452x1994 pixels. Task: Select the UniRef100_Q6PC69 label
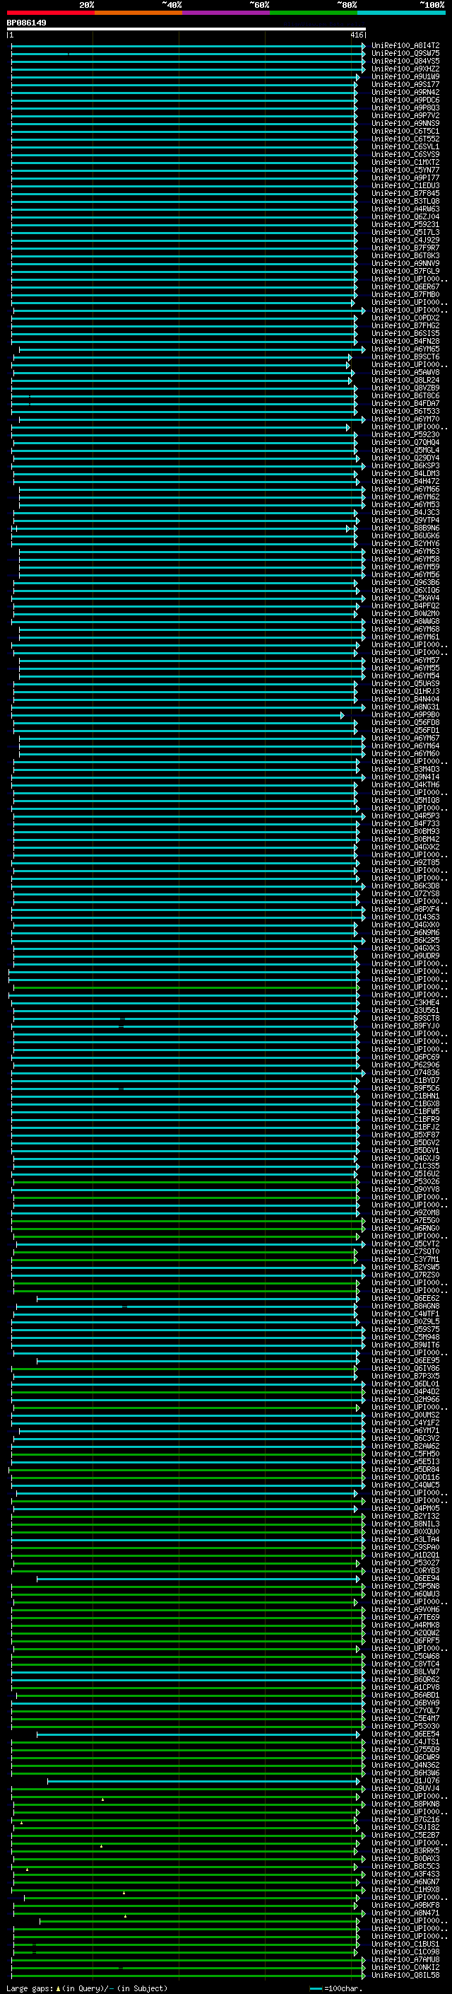point(405,1057)
